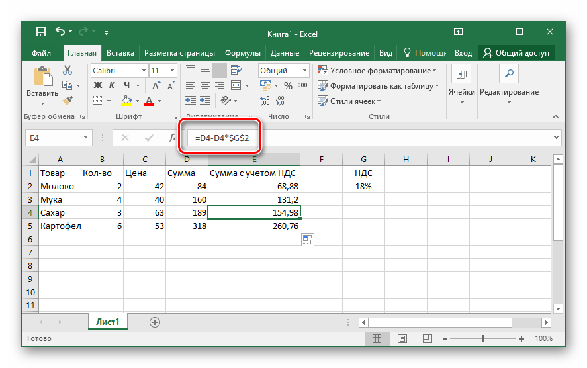Click the yellow fill color button
Image resolution: width=587 pixels, height=368 pixels.
tap(127, 101)
